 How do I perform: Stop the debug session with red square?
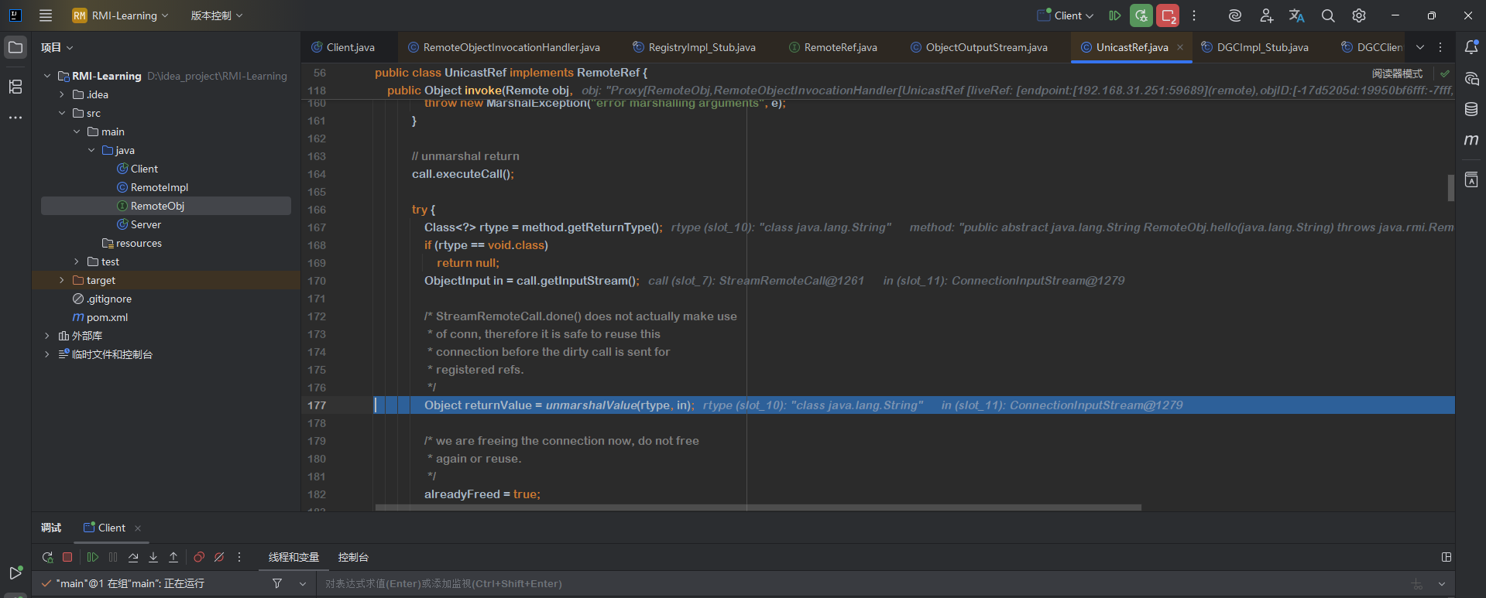click(67, 557)
